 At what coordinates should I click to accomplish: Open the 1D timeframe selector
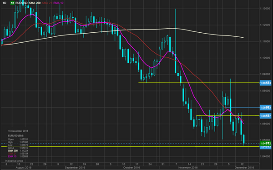5,3
